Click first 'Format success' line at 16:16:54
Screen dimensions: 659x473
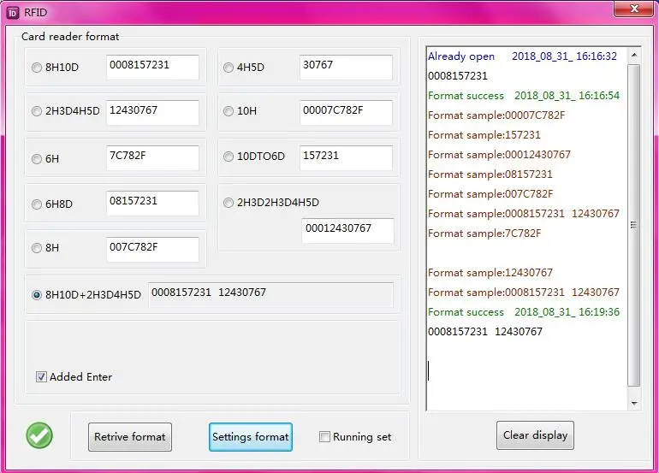coord(524,96)
